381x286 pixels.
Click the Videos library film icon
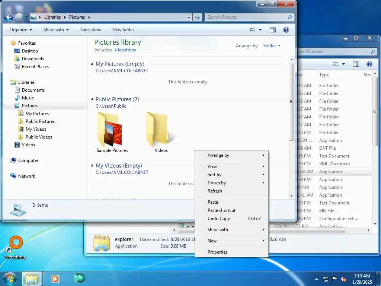coord(17,145)
